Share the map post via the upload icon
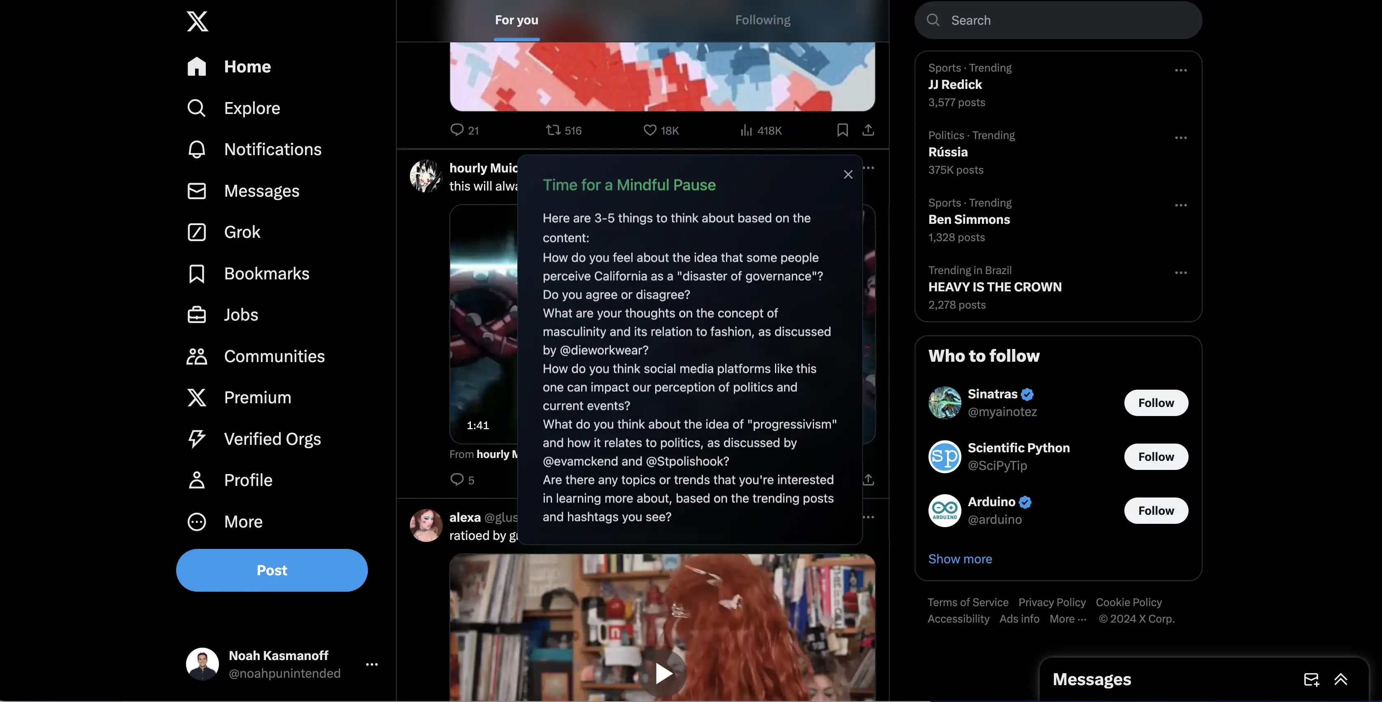 [x=868, y=130]
